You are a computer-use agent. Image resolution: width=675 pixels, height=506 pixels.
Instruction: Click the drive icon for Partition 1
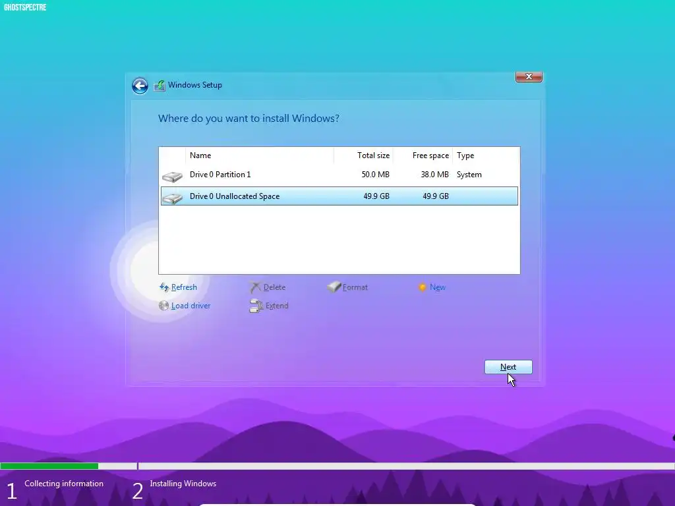172,177
